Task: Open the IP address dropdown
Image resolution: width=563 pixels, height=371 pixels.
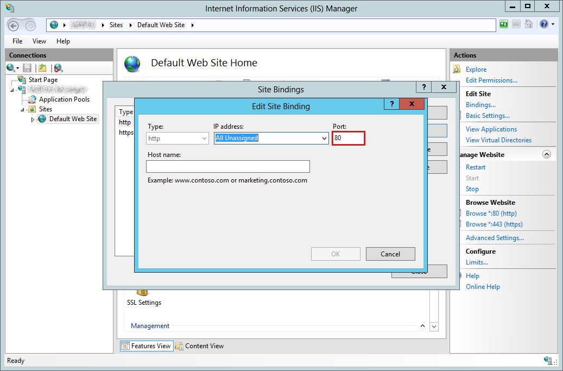Action: point(324,139)
